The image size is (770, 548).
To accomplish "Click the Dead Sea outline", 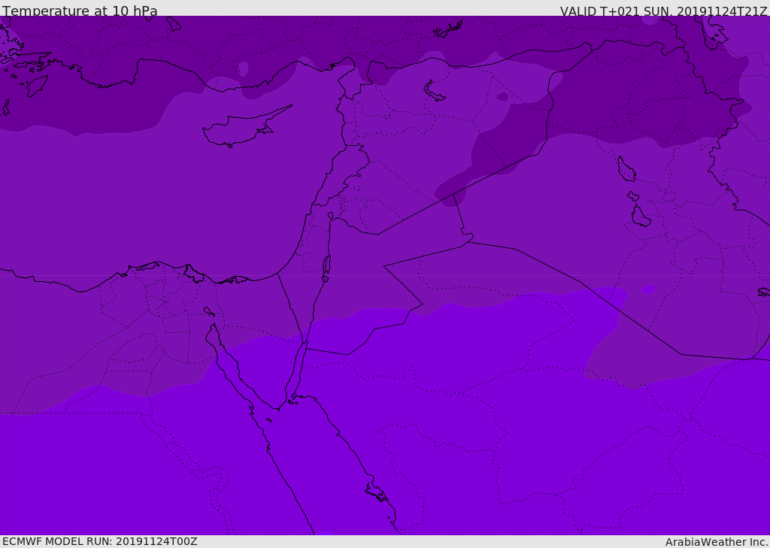I will [x=326, y=268].
